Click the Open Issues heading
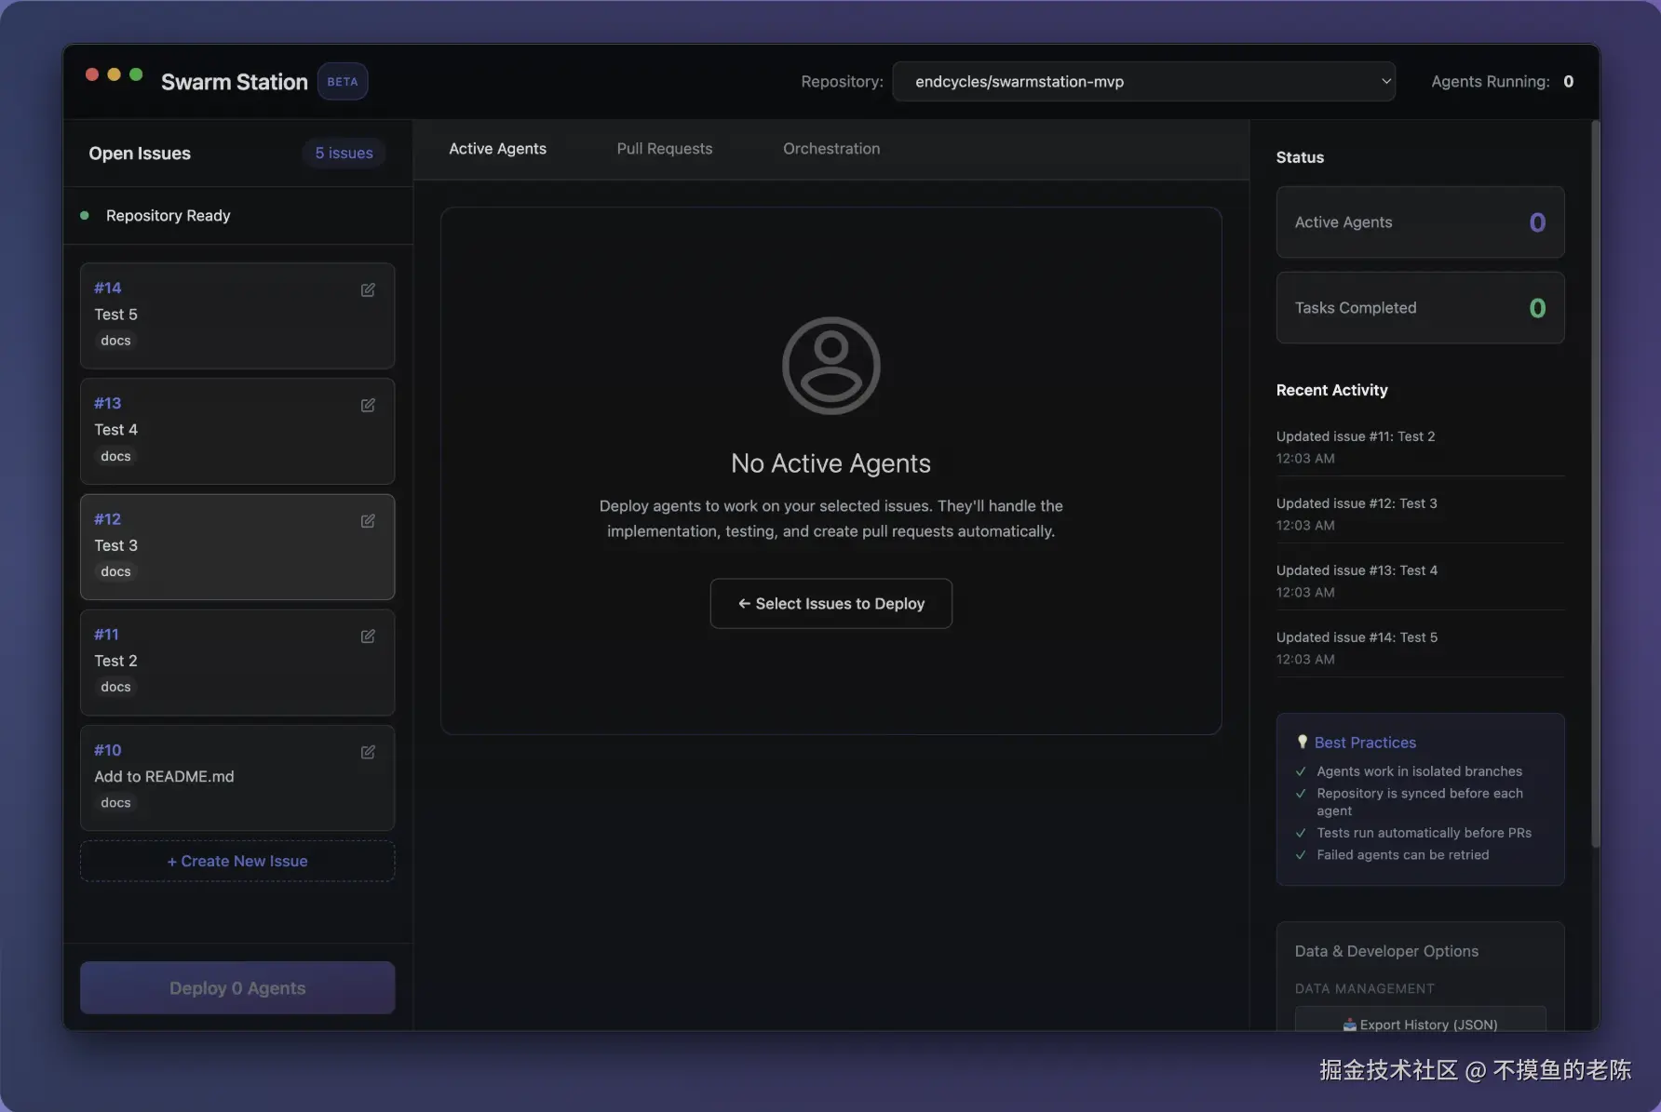This screenshot has height=1112, width=1661. point(140,154)
